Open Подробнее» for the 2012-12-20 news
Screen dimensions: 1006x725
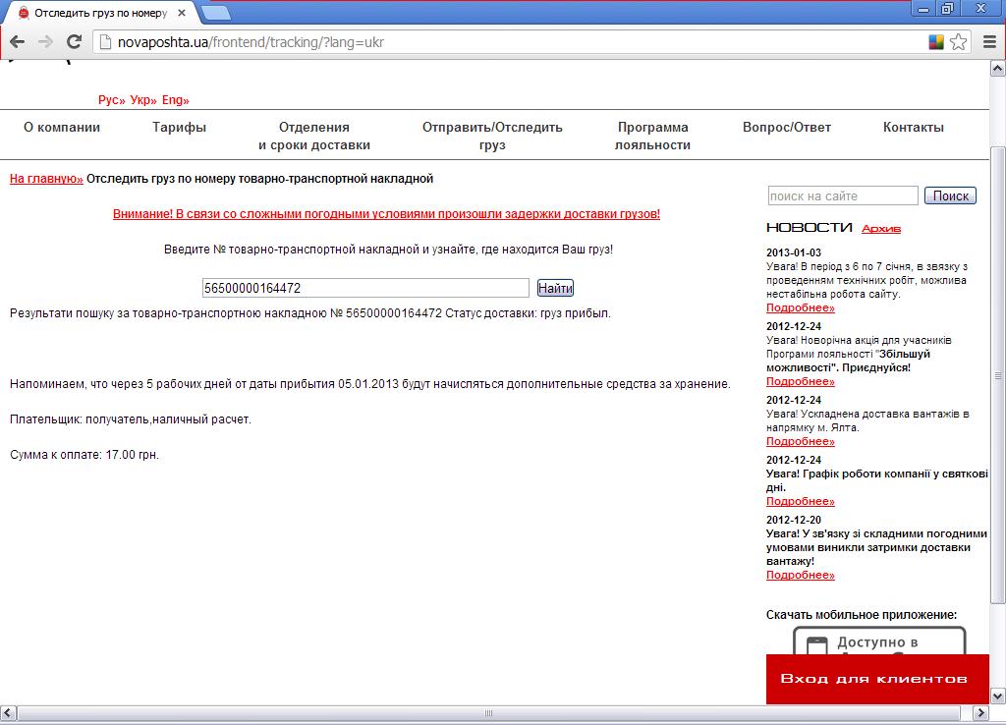pyautogui.click(x=800, y=576)
